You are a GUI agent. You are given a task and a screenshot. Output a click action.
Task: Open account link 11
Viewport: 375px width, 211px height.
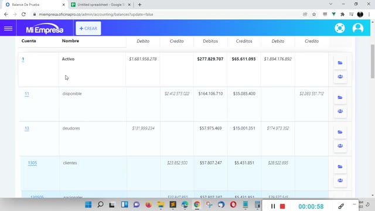27,94
